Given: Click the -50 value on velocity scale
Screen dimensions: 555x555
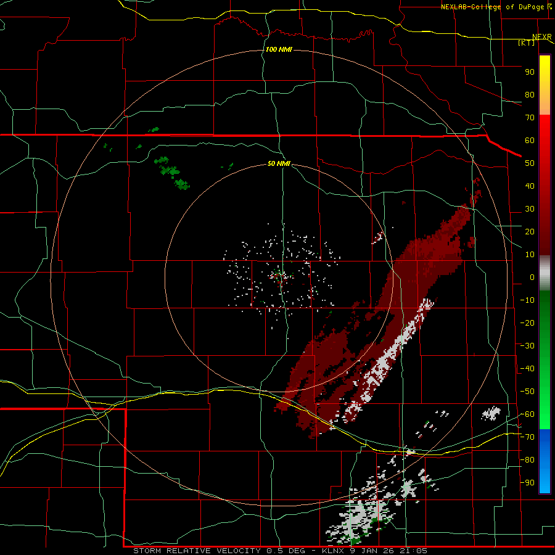Looking at the screenshot, I should coord(527,392).
